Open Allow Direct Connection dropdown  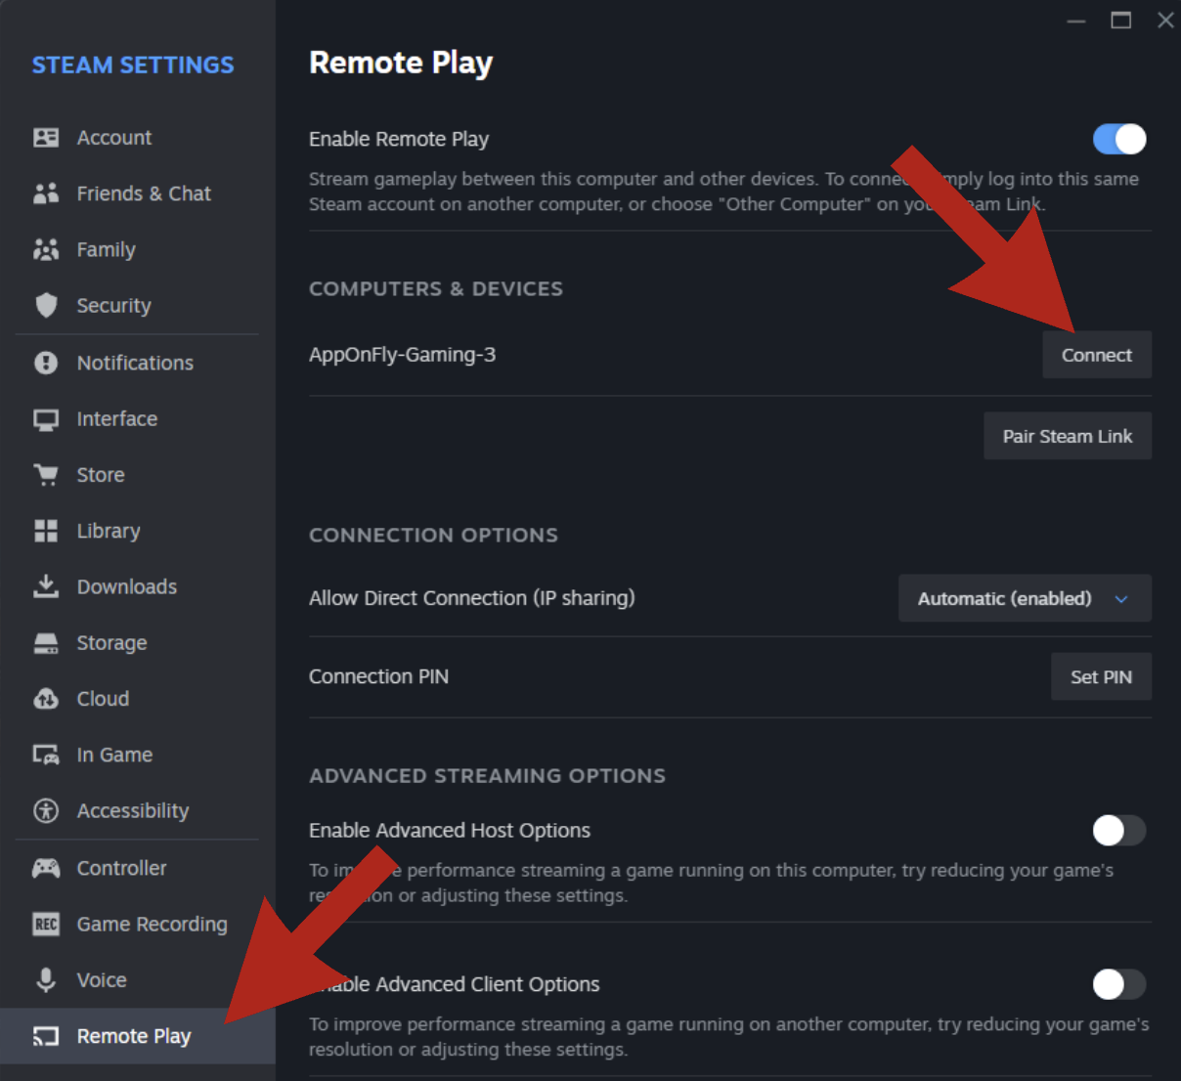click(x=1024, y=598)
